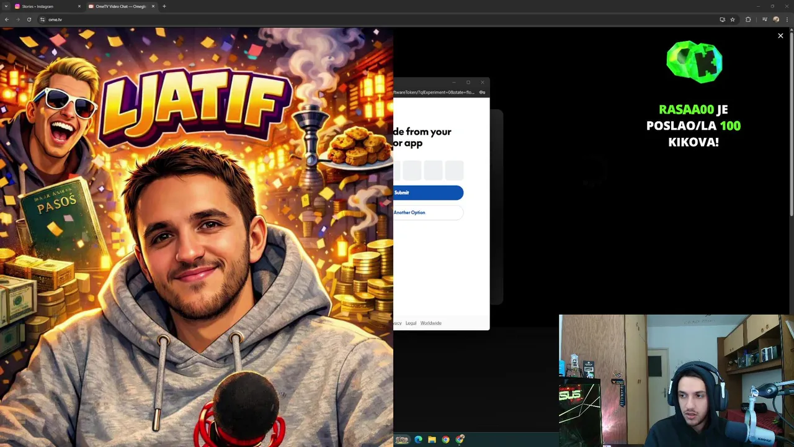Screen dimensions: 794x447
Task: Choose Another Option in login popup
Action: click(x=428, y=212)
